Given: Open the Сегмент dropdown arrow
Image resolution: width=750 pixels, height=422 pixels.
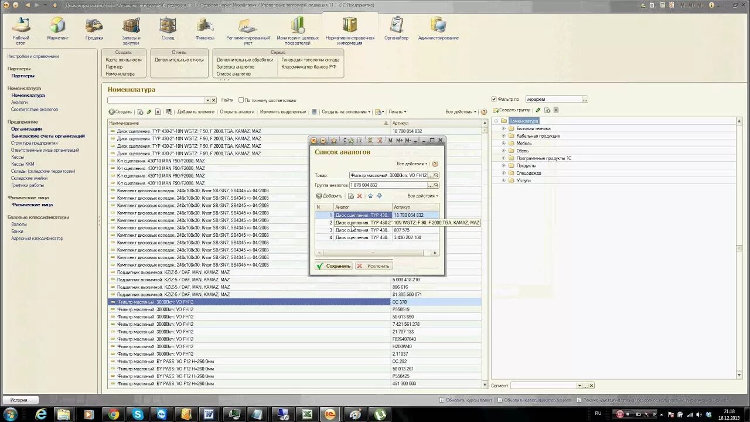Looking at the screenshot, I should click(579, 386).
